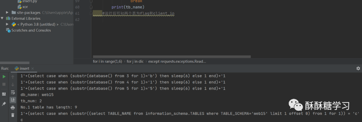Click the information_schema.TABLES query line
Viewport: 362px width, 122px height.
point(190,114)
